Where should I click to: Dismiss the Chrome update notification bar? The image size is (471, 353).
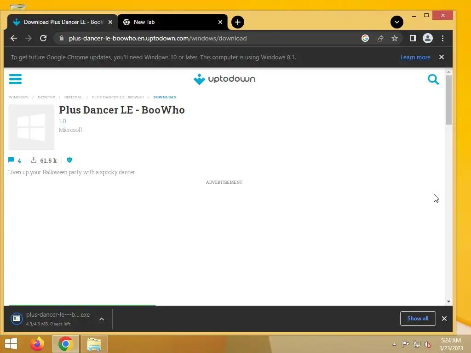pyautogui.click(x=441, y=57)
